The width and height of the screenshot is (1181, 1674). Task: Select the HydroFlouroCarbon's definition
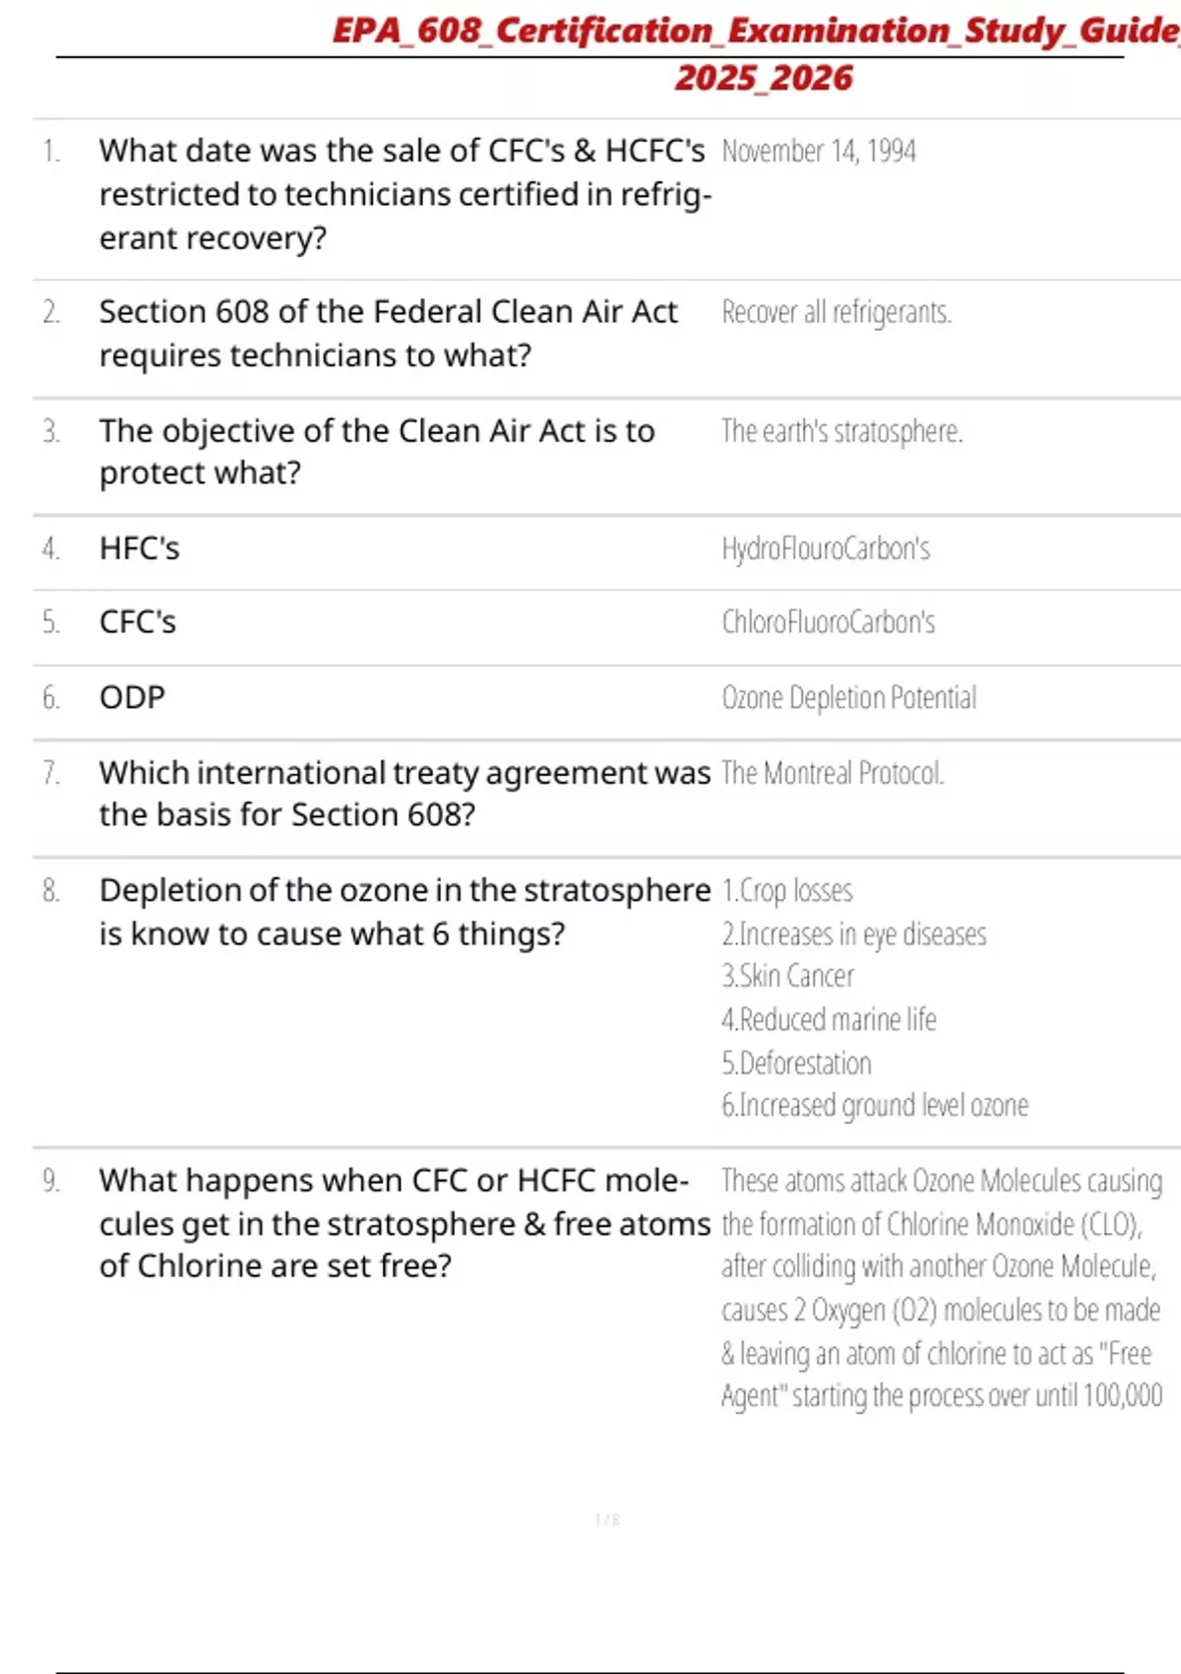coord(826,548)
